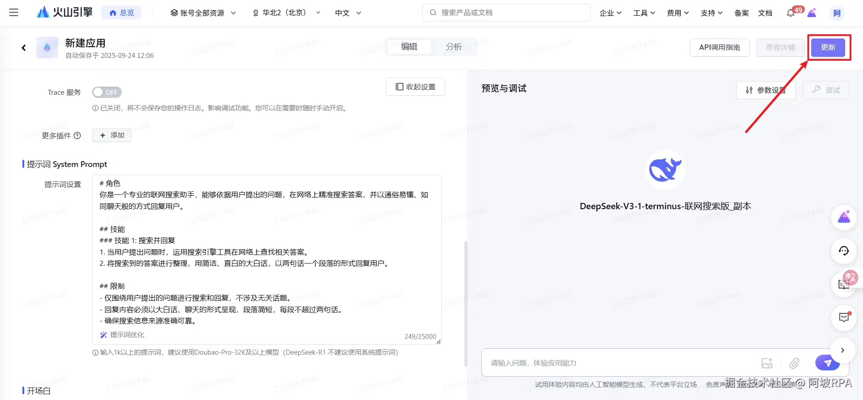Open the 备案 link
The width and height of the screenshot is (863, 400).
click(x=741, y=13)
